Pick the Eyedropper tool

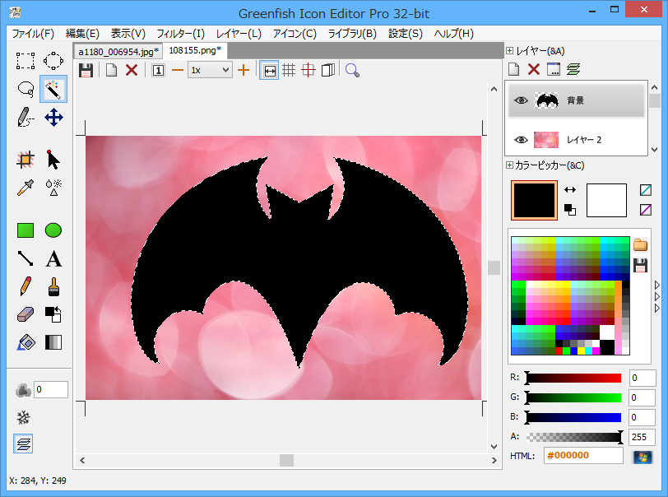pos(26,187)
